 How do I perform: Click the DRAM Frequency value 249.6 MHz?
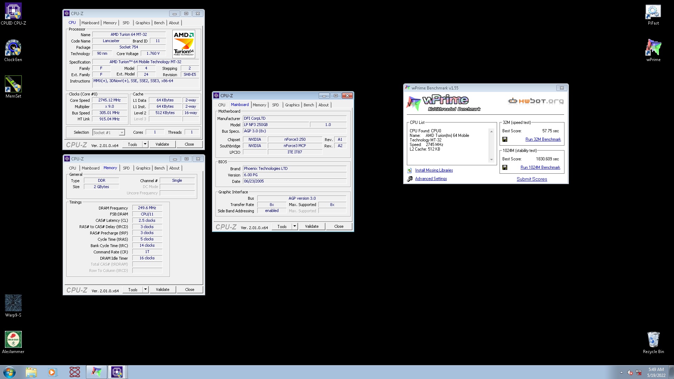pyautogui.click(x=147, y=208)
